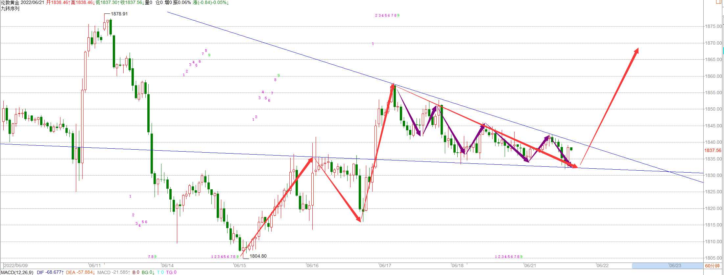Image resolution: width=724 pixels, height=275 pixels.
Task: Click the 1875.00 price axis label
Action: coord(713,26)
